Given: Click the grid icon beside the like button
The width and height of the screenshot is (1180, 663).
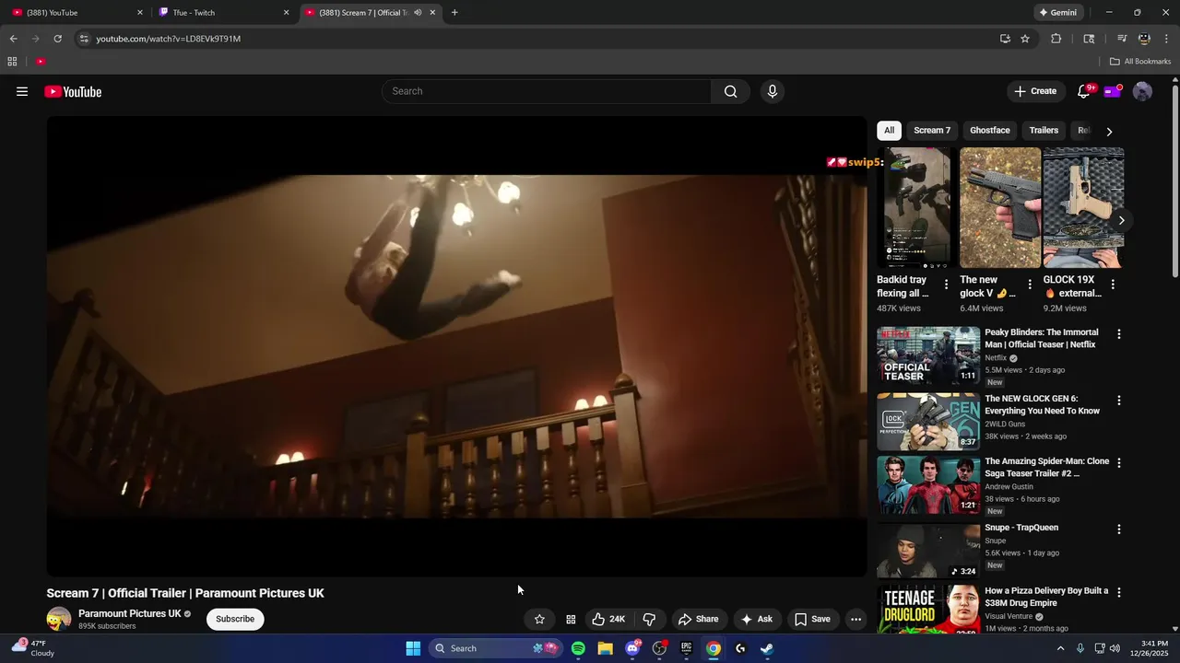Looking at the screenshot, I should coord(571,619).
